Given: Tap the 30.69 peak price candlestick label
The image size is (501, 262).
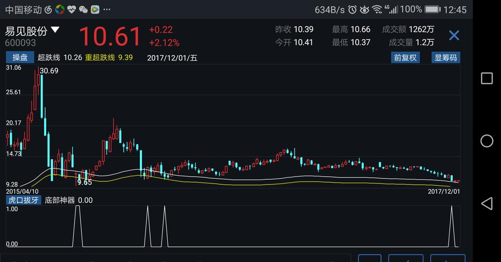Looking at the screenshot, I should (49, 71).
